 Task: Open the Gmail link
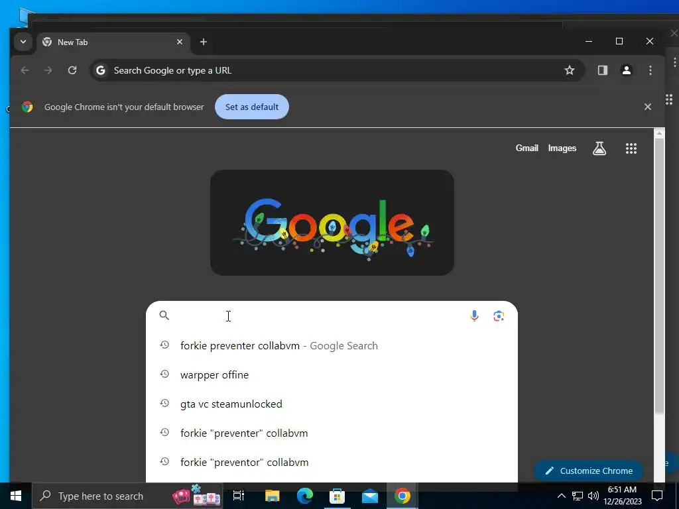tap(526, 148)
